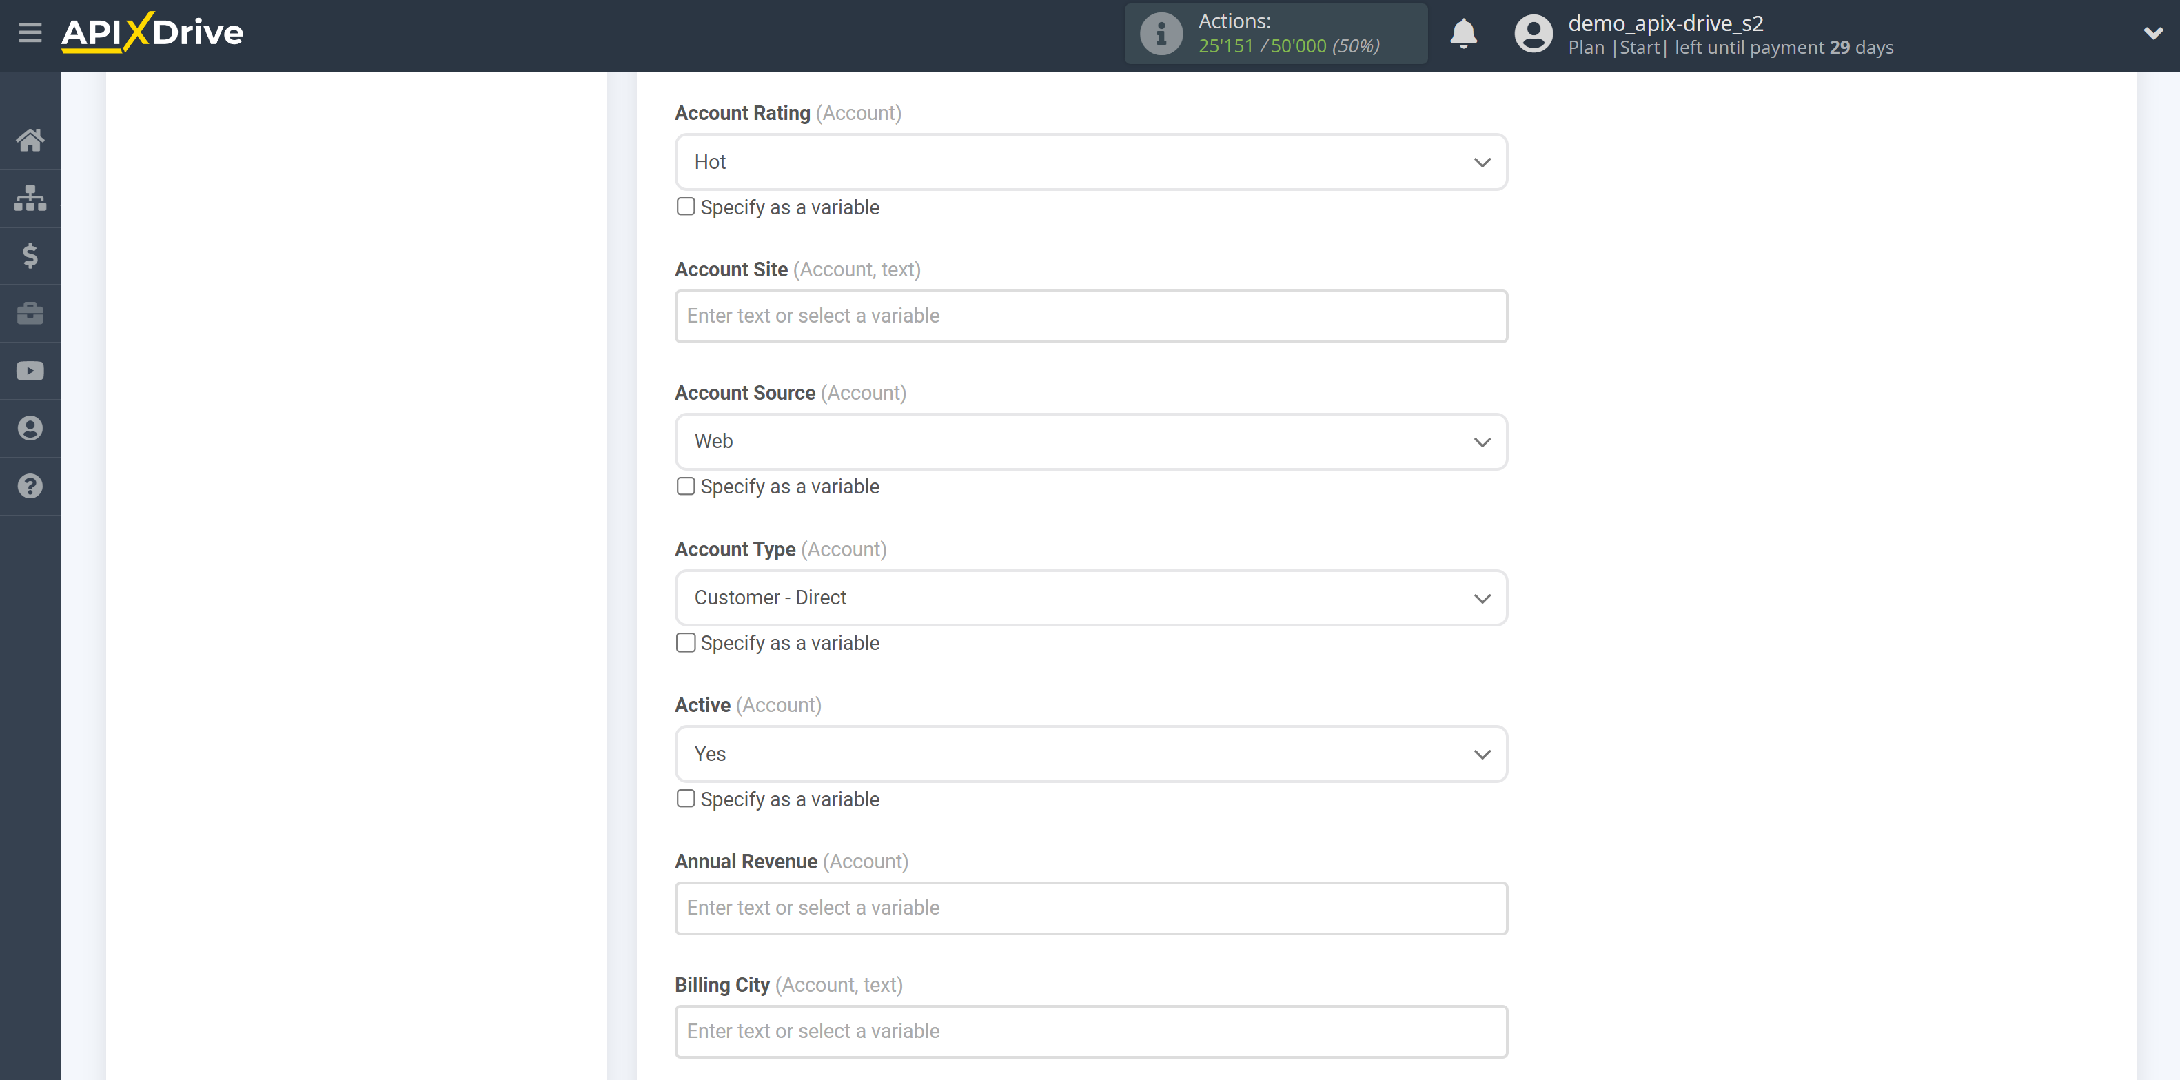Click the Annual Revenue input field
2180x1080 pixels.
click(x=1090, y=908)
